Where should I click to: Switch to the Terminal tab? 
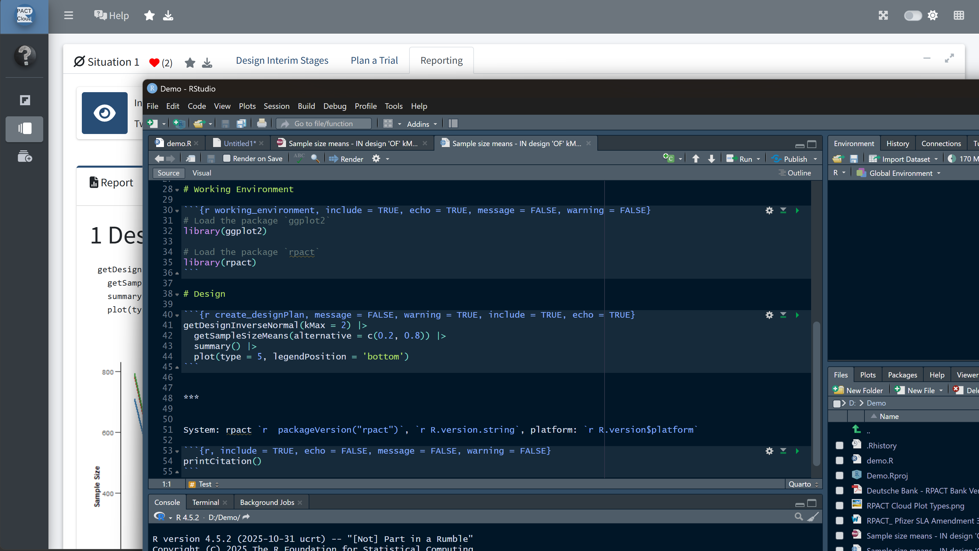(x=206, y=502)
